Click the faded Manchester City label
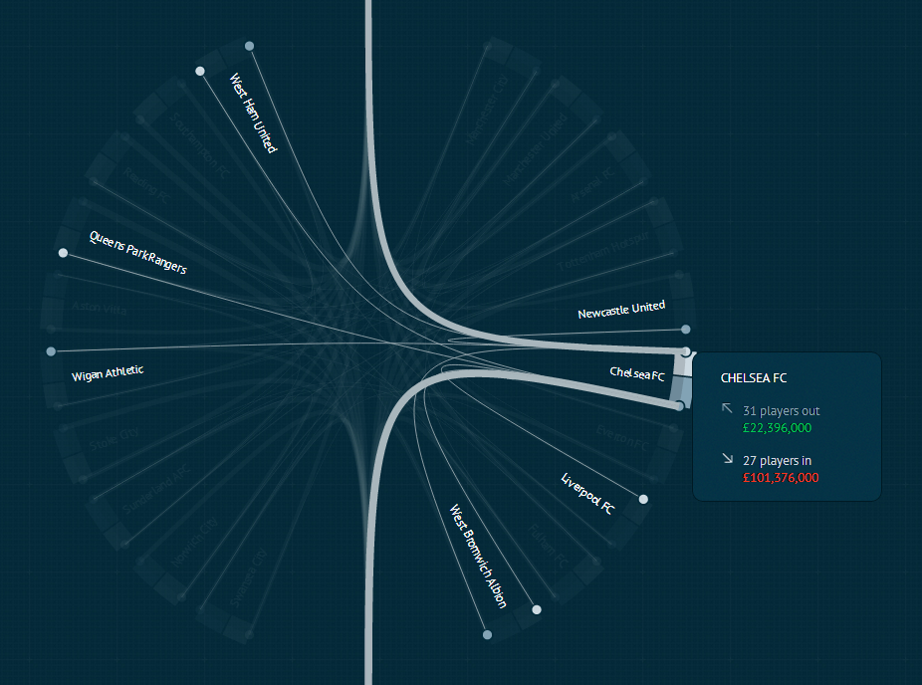922x685 pixels. pyautogui.click(x=486, y=110)
